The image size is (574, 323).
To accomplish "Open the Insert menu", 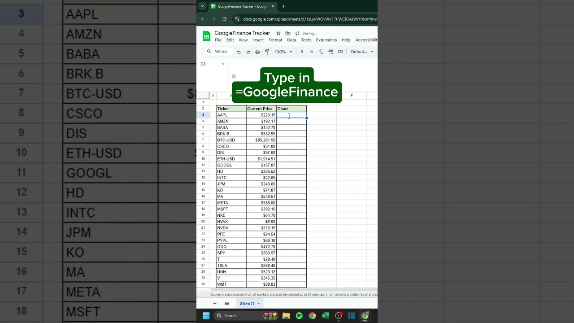I will pyautogui.click(x=258, y=40).
